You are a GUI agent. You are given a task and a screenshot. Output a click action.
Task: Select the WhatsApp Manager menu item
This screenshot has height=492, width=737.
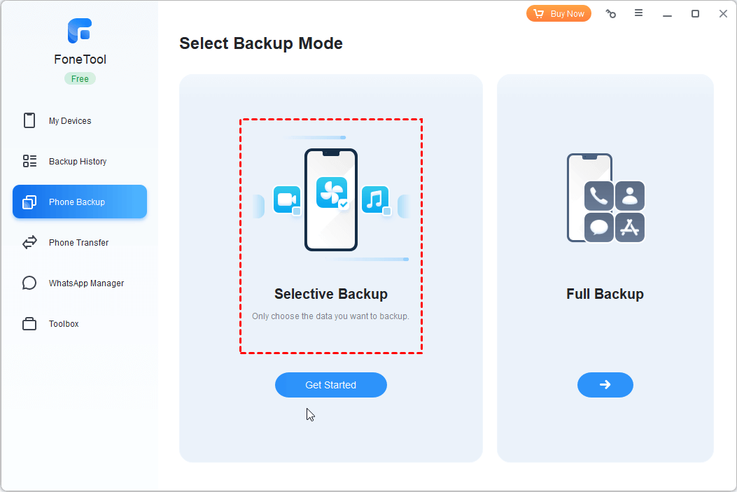[x=86, y=283]
